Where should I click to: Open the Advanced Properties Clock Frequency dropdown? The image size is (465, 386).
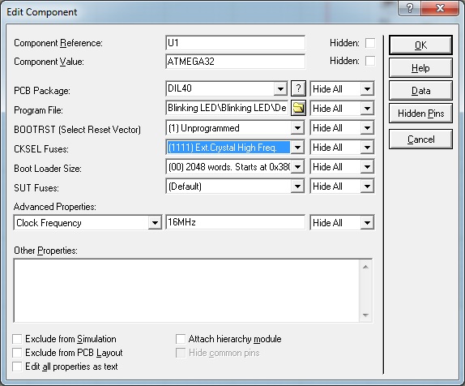[155, 223]
